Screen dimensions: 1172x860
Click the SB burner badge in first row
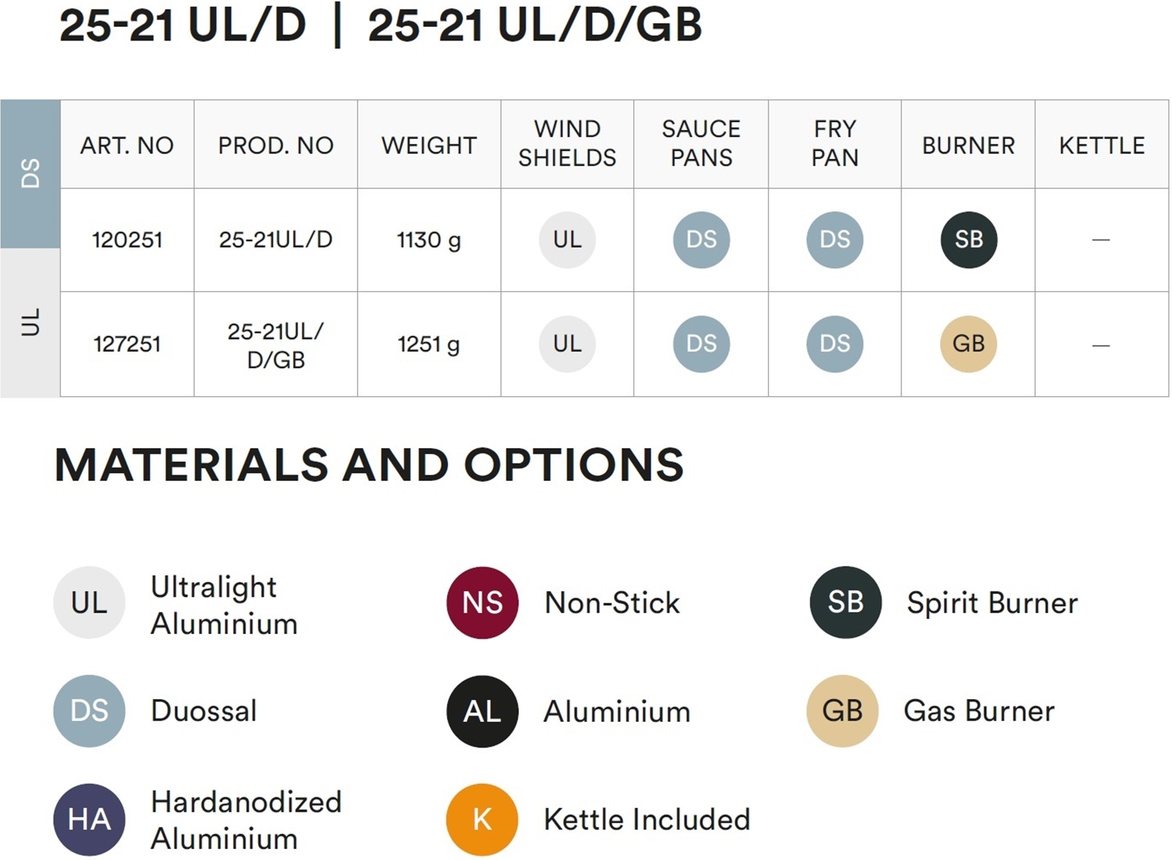968,240
